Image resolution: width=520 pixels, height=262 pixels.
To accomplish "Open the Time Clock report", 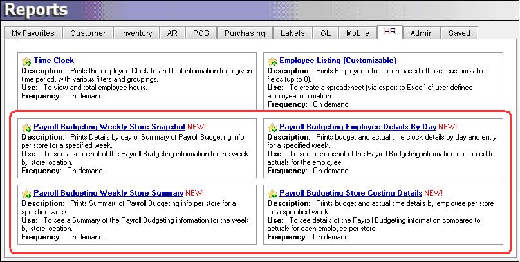I will coord(53,61).
